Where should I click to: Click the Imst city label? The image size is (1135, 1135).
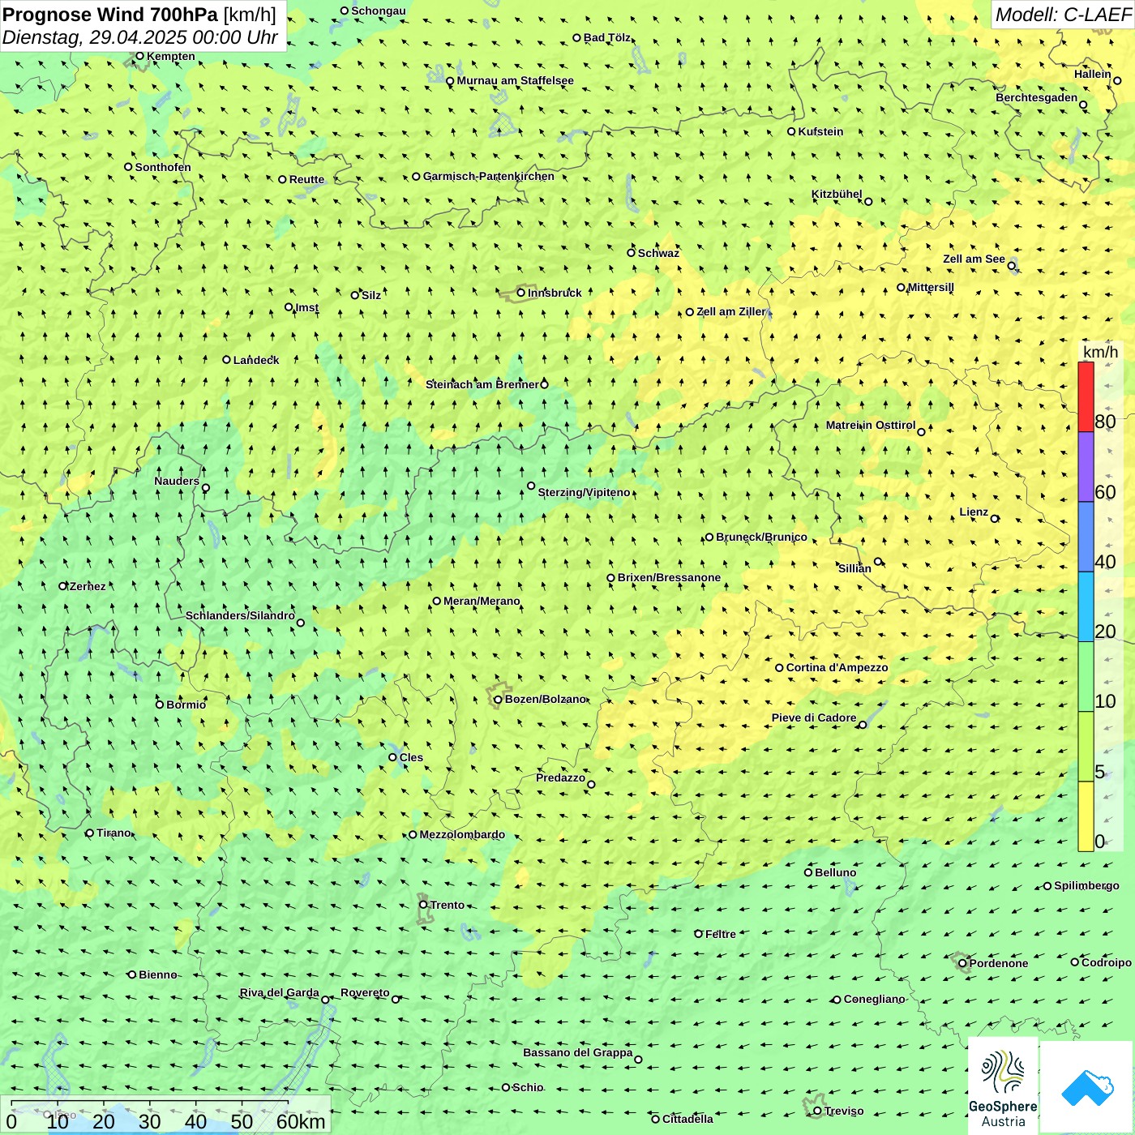(x=307, y=307)
